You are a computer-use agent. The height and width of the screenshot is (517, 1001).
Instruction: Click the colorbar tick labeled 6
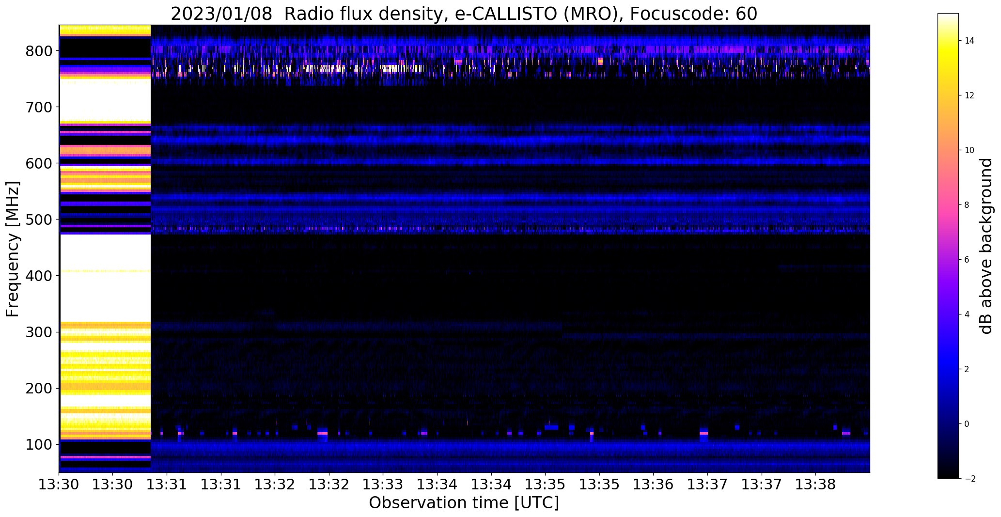coord(967,260)
